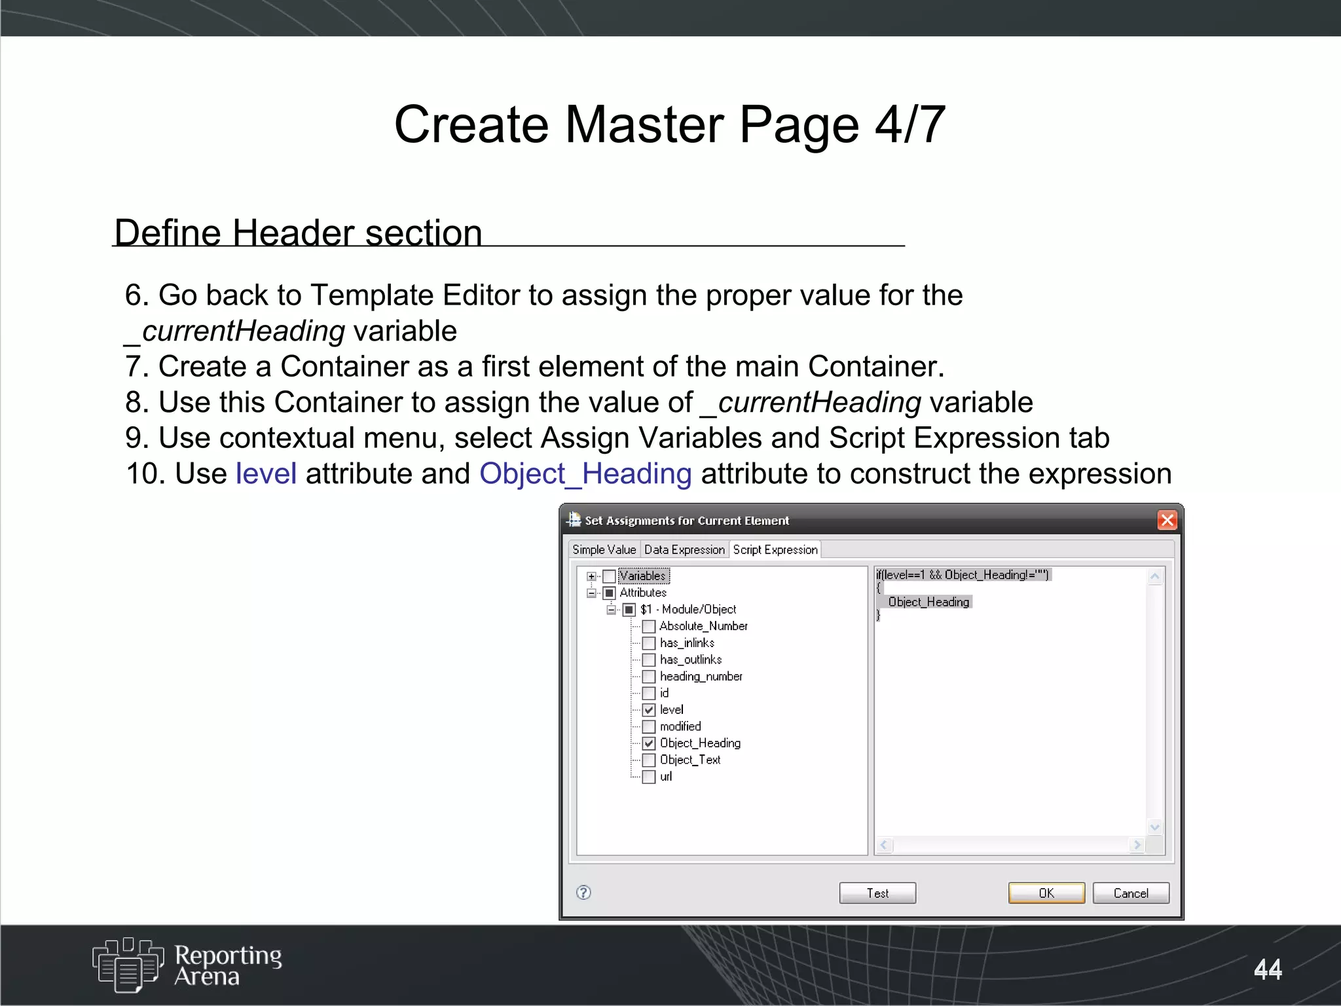
Task: Check the id attribute checkbox
Action: (649, 693)
